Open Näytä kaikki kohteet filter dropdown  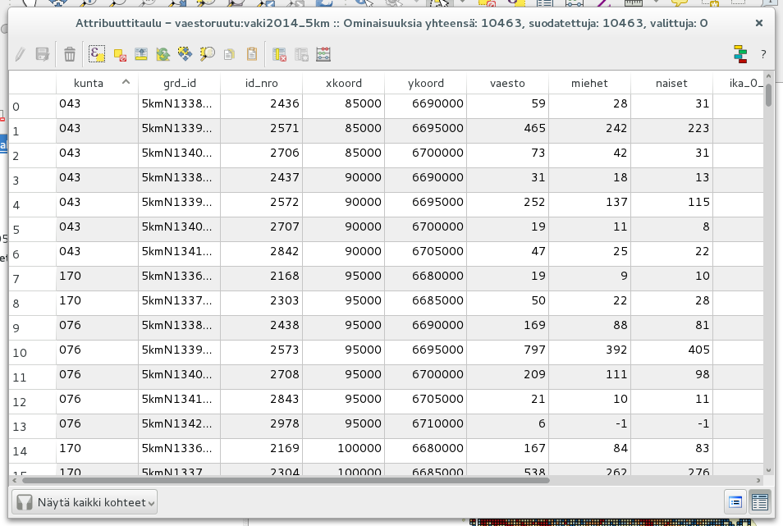point(85,502)
